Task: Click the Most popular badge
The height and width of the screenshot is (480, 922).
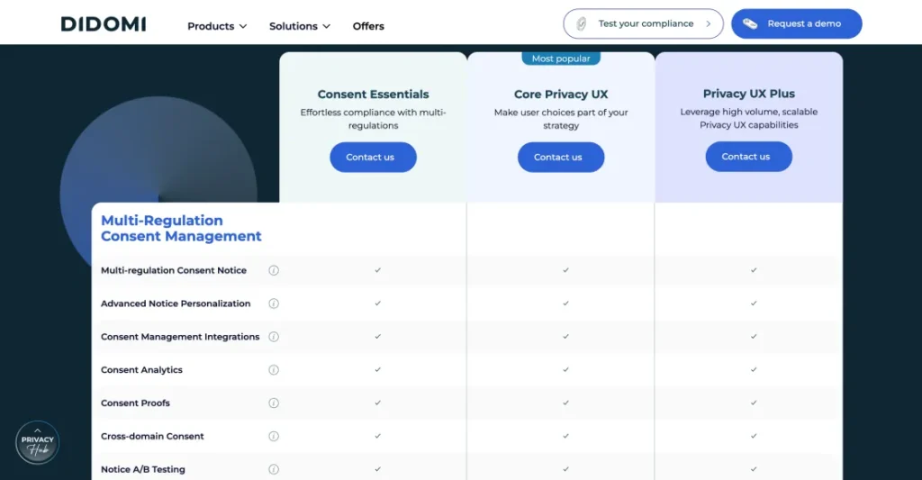Action: point(561,59)
